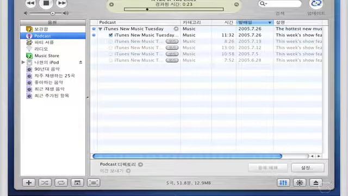Viewport: 348px width, 196px height.
Task: Click the greyed-out button beside 설정..
Action: click(x=268, y=168)
